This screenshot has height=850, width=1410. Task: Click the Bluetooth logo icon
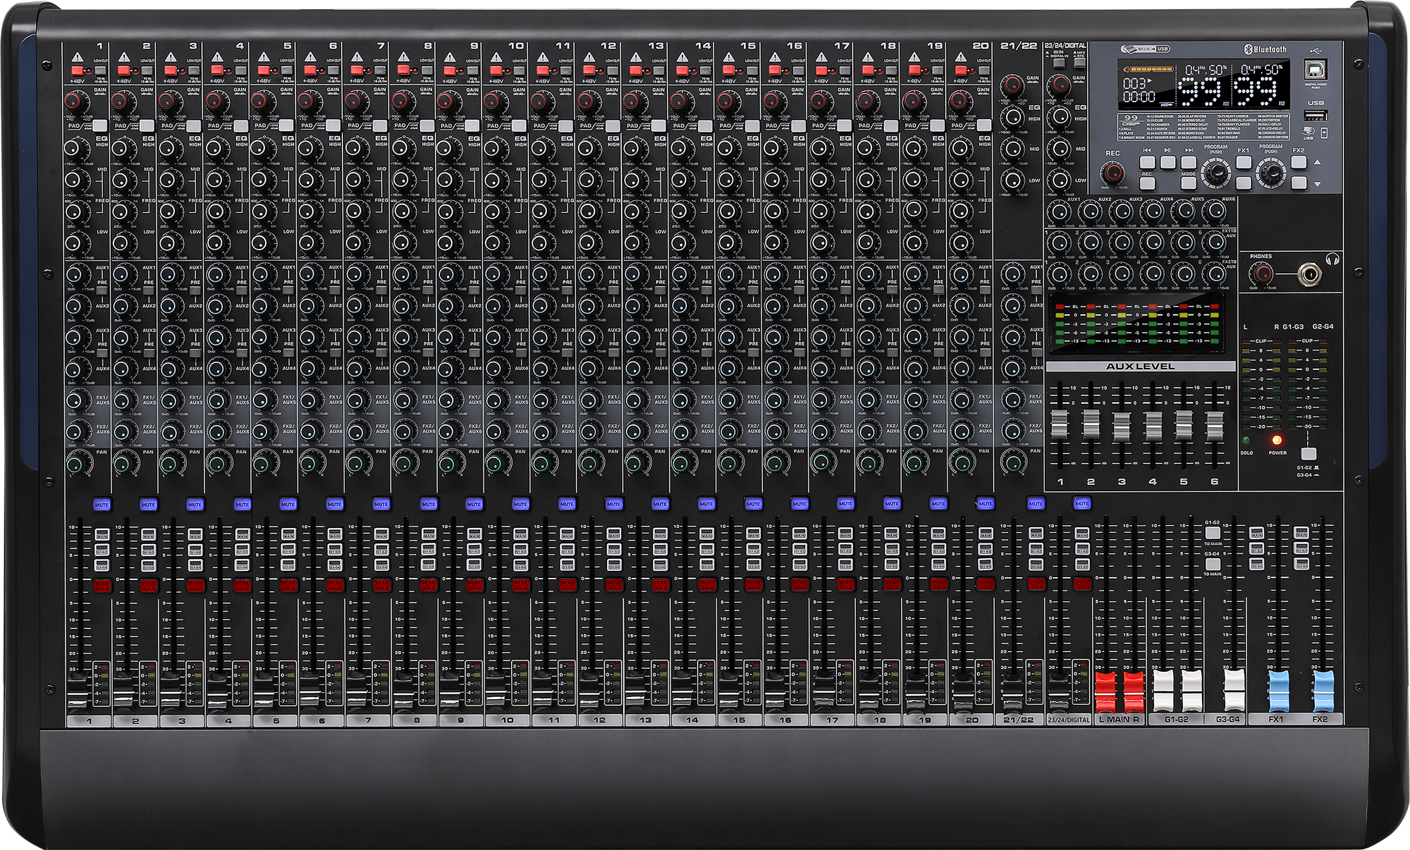[x=1247, y=49]
